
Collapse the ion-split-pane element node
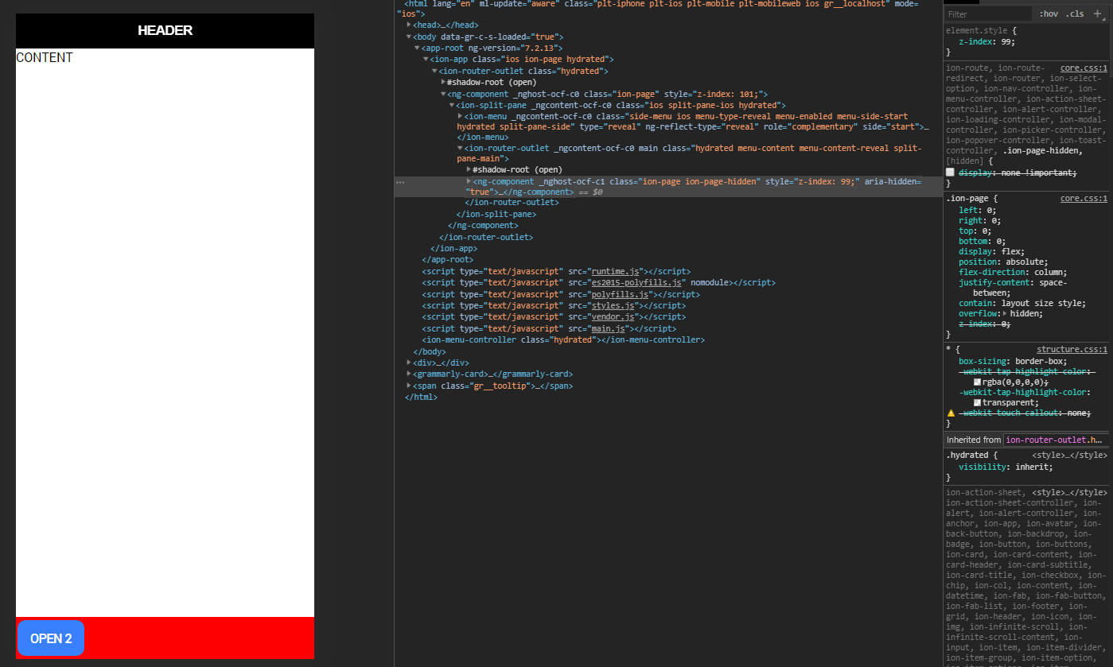coord(452,105)
